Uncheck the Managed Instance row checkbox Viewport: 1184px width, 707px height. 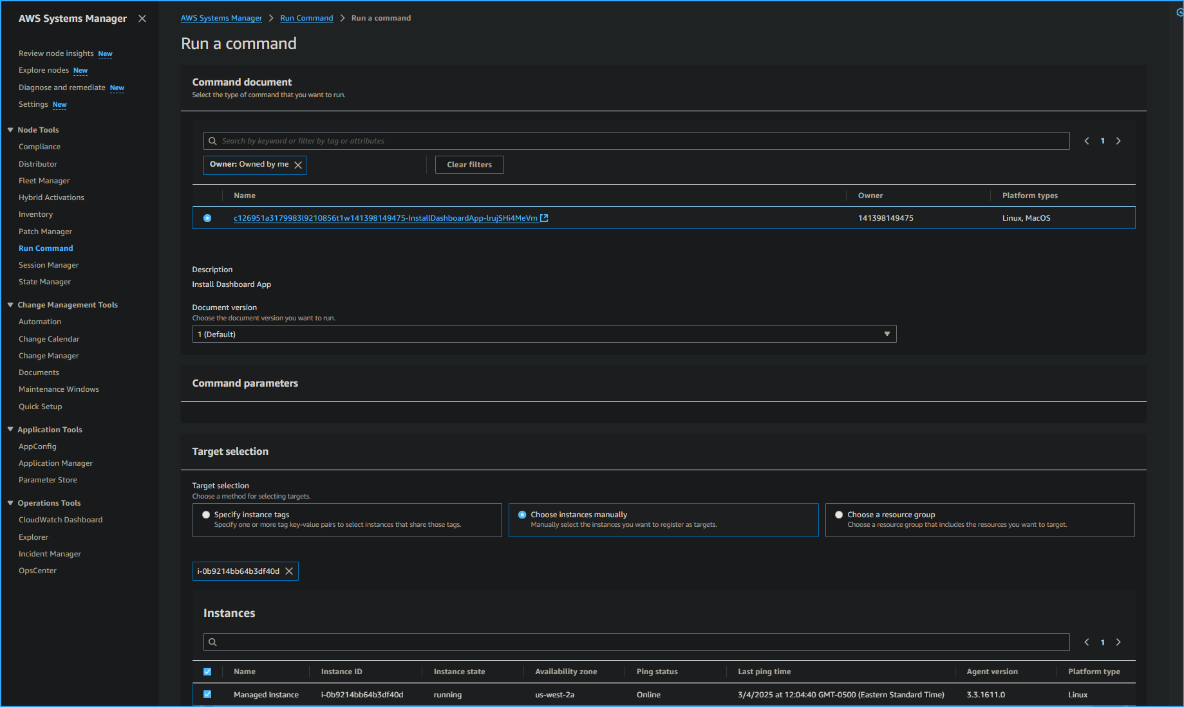207,695
